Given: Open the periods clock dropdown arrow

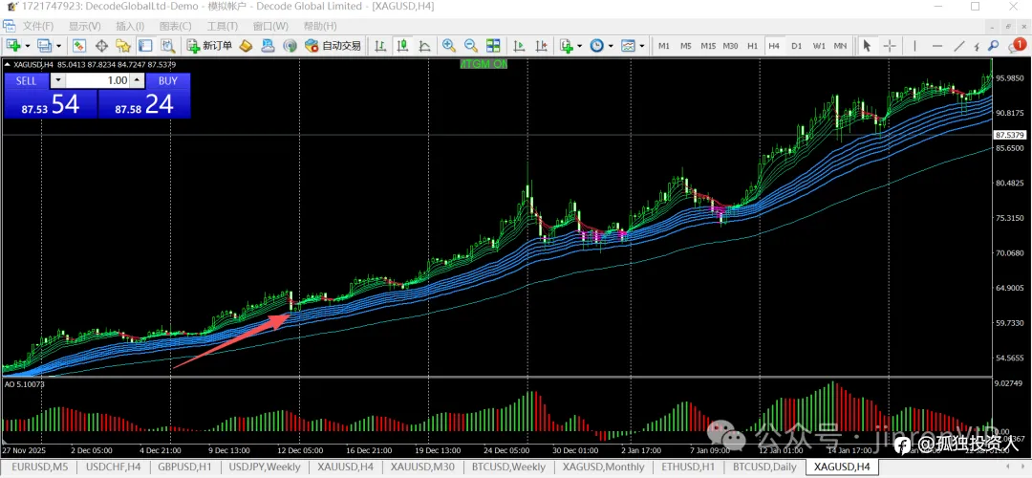Looking at the screenshot, I should (611, 46).
